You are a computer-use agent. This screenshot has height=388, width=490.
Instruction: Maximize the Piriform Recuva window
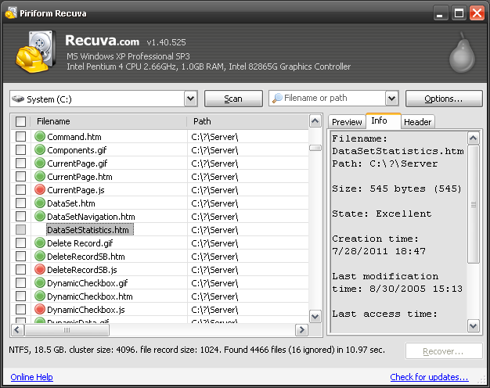tap(459, 13)
